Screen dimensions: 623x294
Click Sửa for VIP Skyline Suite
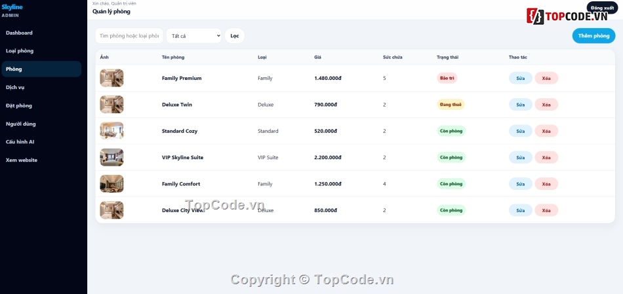521,158
